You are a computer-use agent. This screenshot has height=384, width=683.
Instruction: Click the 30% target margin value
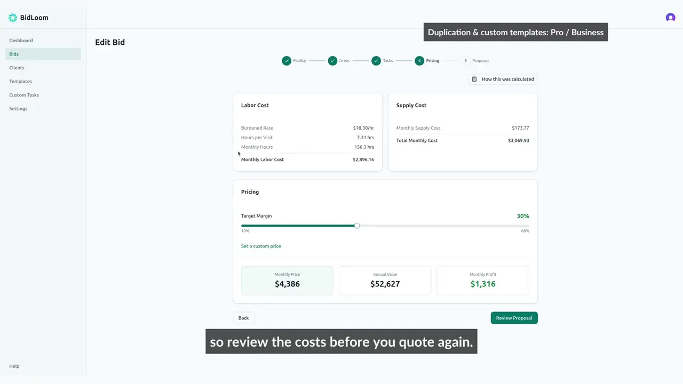[x=523, y=216]
